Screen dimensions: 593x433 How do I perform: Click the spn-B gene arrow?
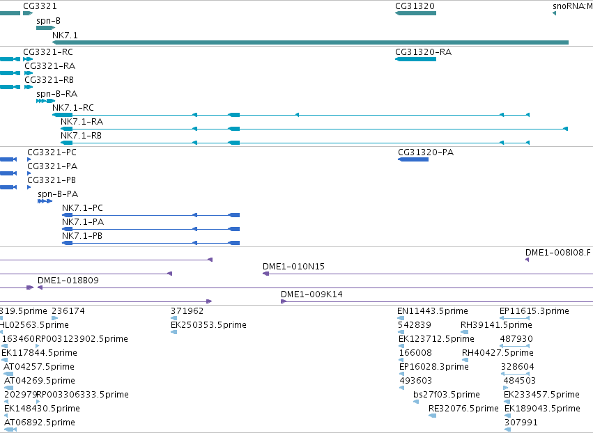(x=46, y=28)
